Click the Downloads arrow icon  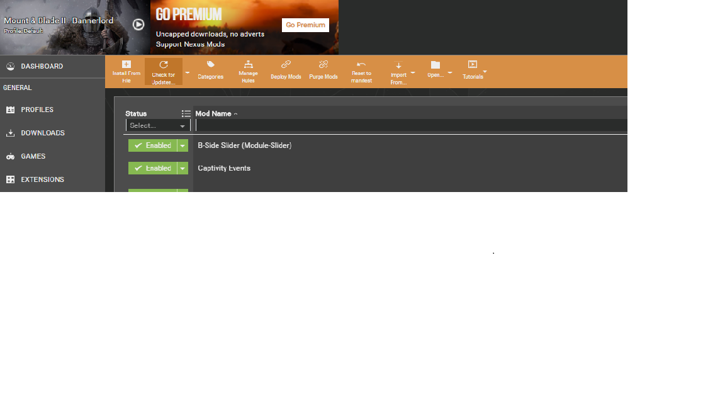click(10, 133)
